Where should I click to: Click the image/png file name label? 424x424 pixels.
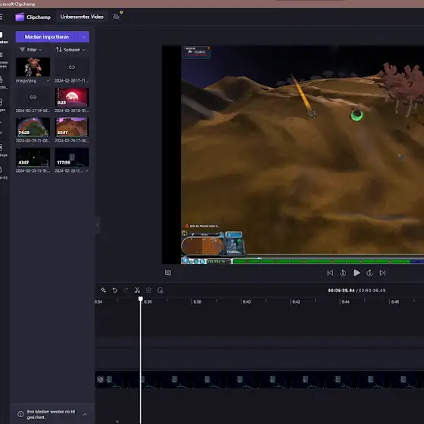(26, 80)
